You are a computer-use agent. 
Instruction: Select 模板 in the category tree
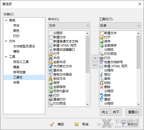(x=16, y=52)
